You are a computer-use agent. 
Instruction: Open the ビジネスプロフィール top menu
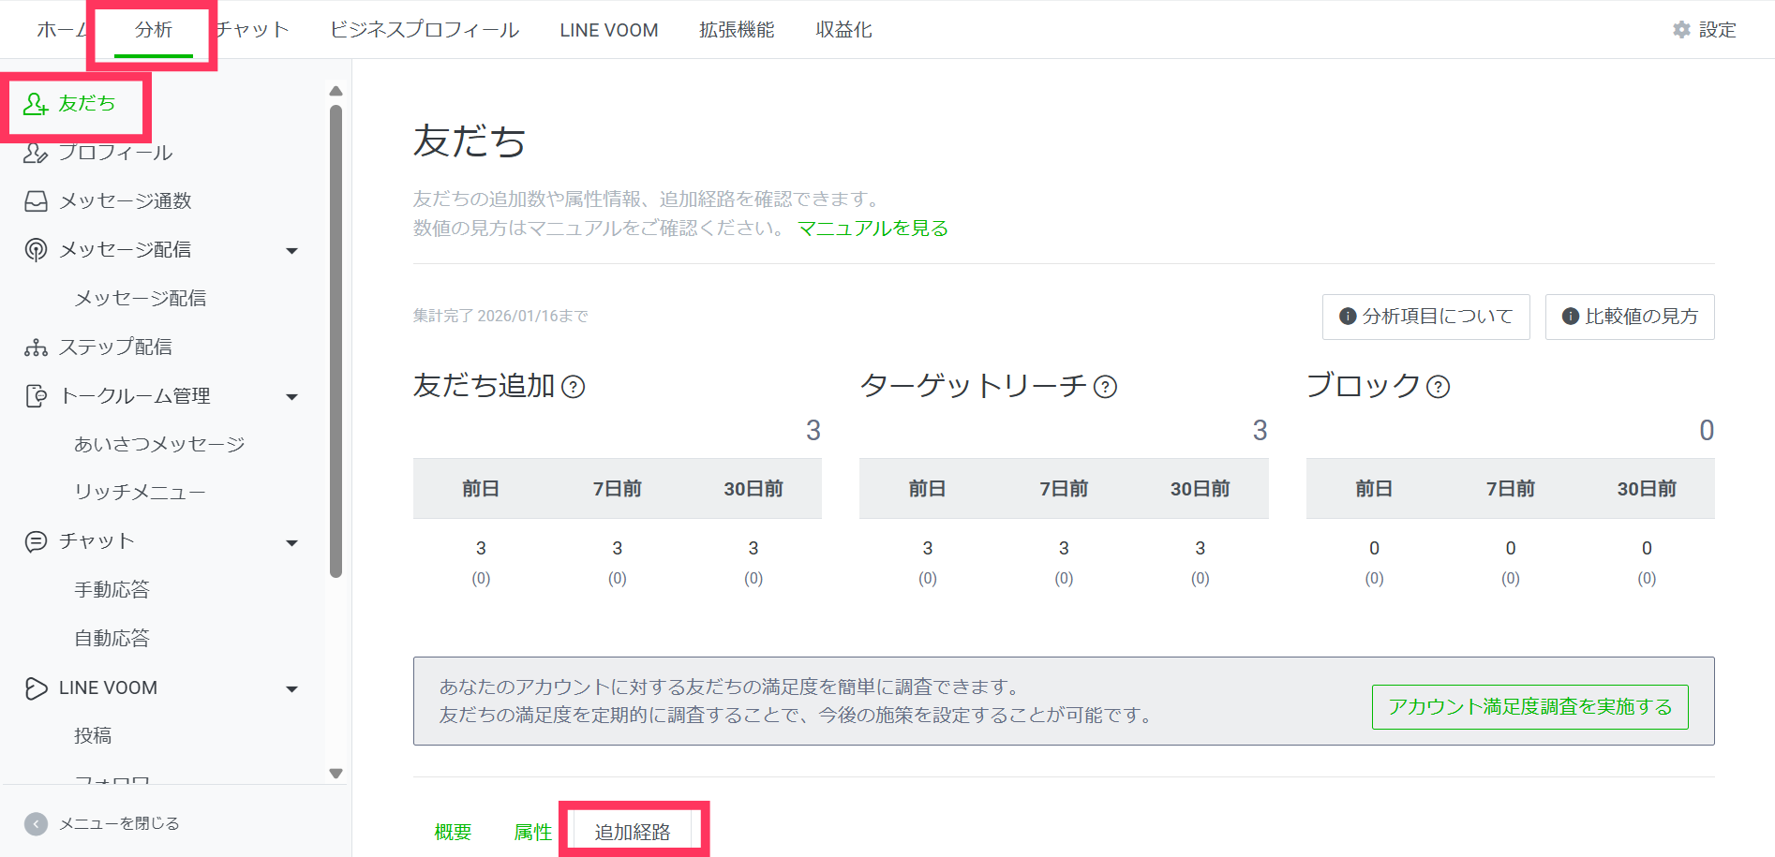pos(424,30)
